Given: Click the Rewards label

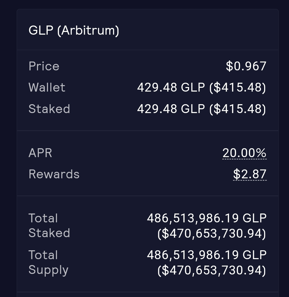Looking at the screenshot, I should click(54, 174).
